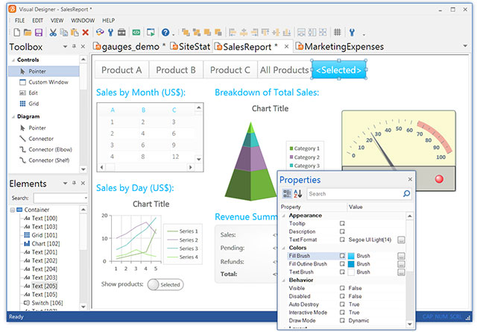Sort properties alphabetically with A-Z icon

pos(298,193)
